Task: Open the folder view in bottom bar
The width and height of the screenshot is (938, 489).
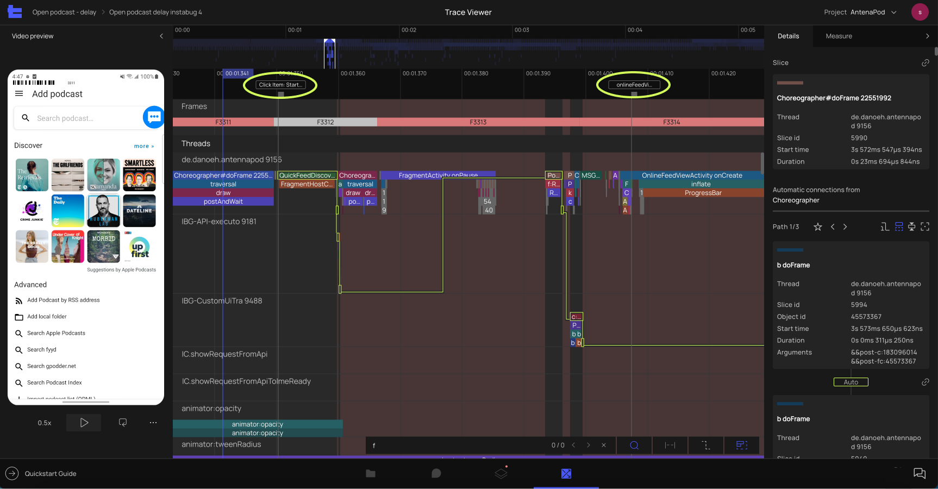Action: point(371,474)
